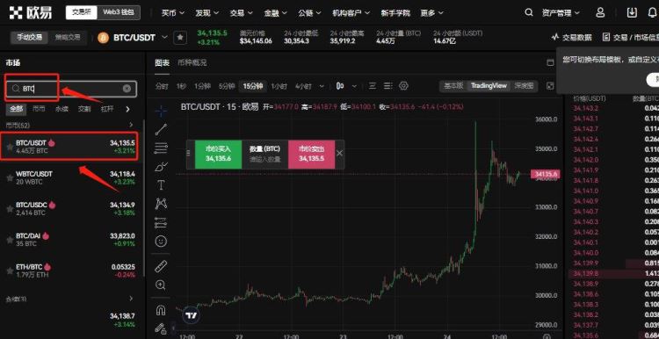Screen dimensions: 659x339
Task: Open the 交易 dropdown menu
Action: click(242, 12)
